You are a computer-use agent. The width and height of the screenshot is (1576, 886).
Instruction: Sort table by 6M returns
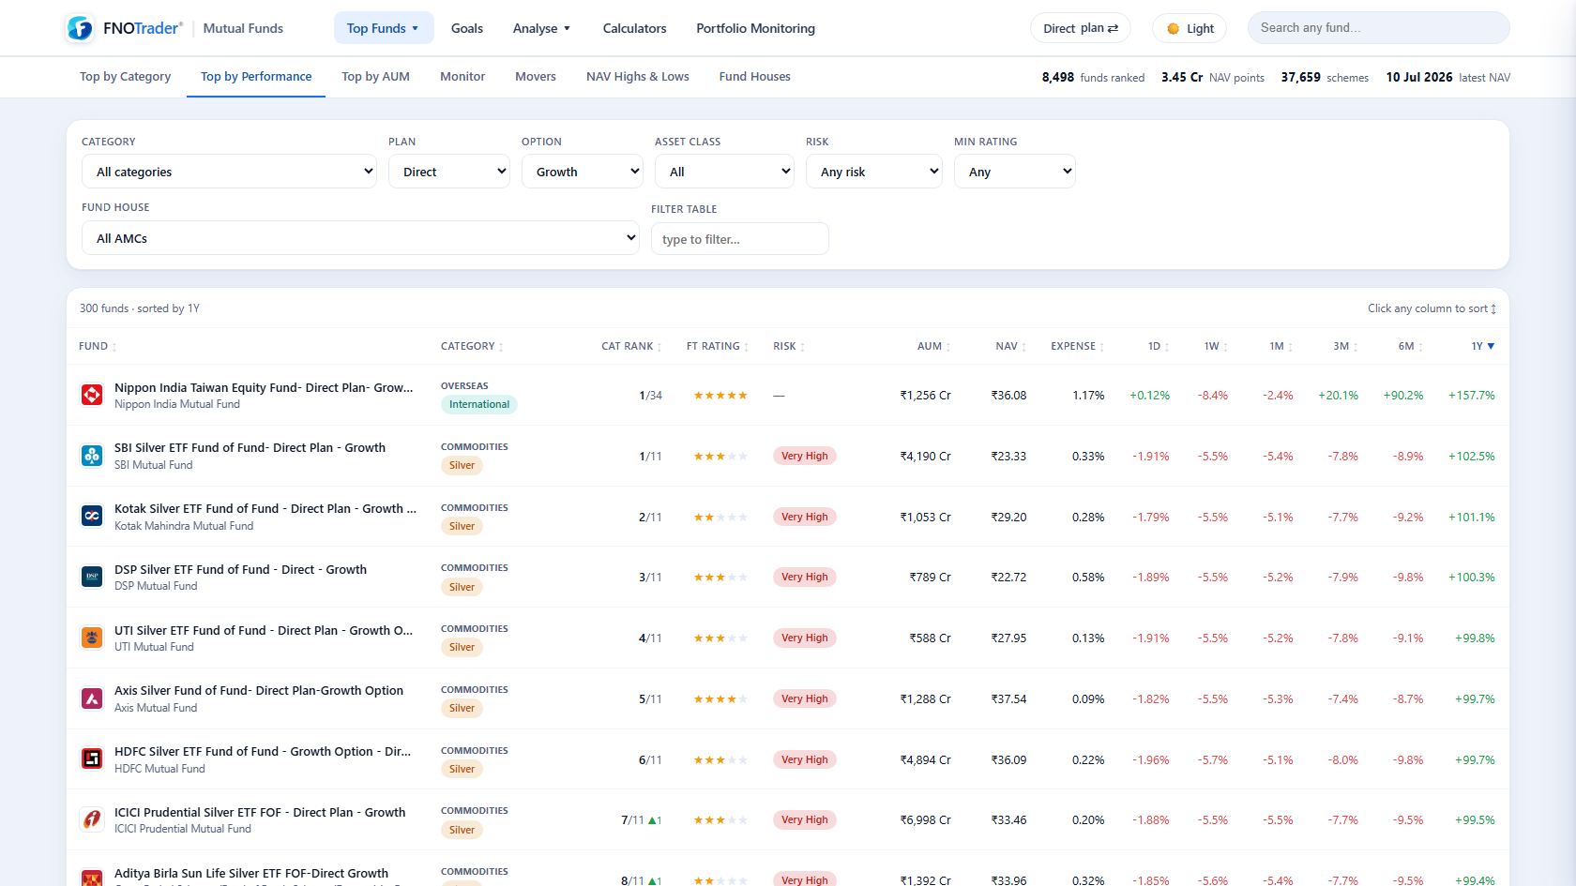point(1410,346)
